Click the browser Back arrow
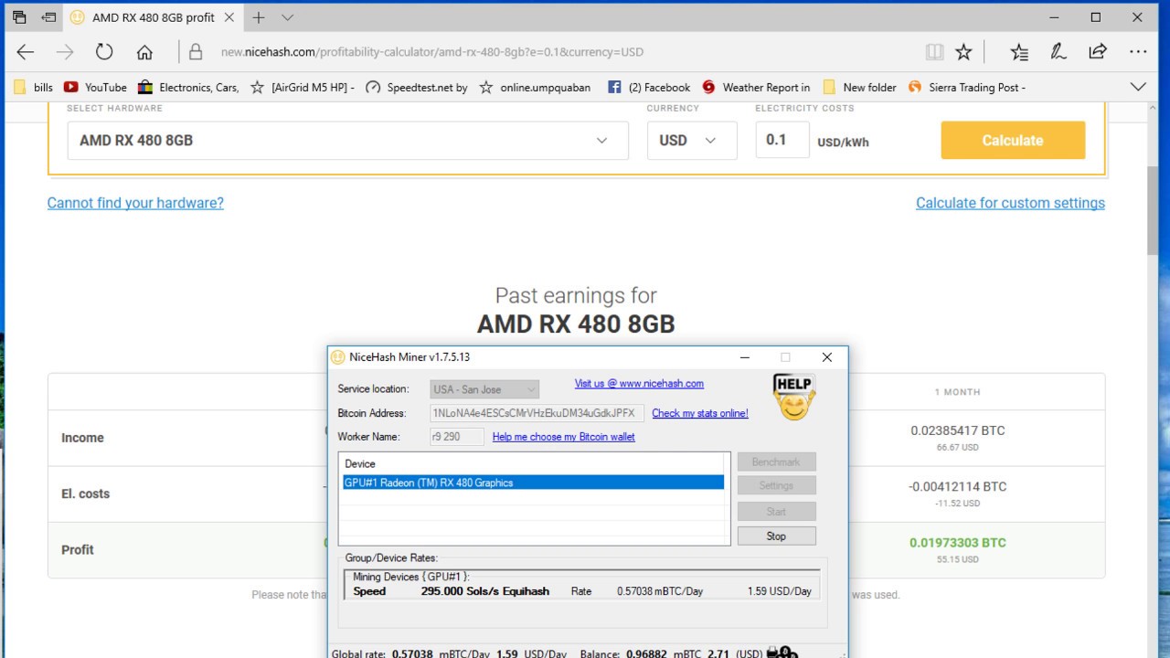 coord(26,52)
